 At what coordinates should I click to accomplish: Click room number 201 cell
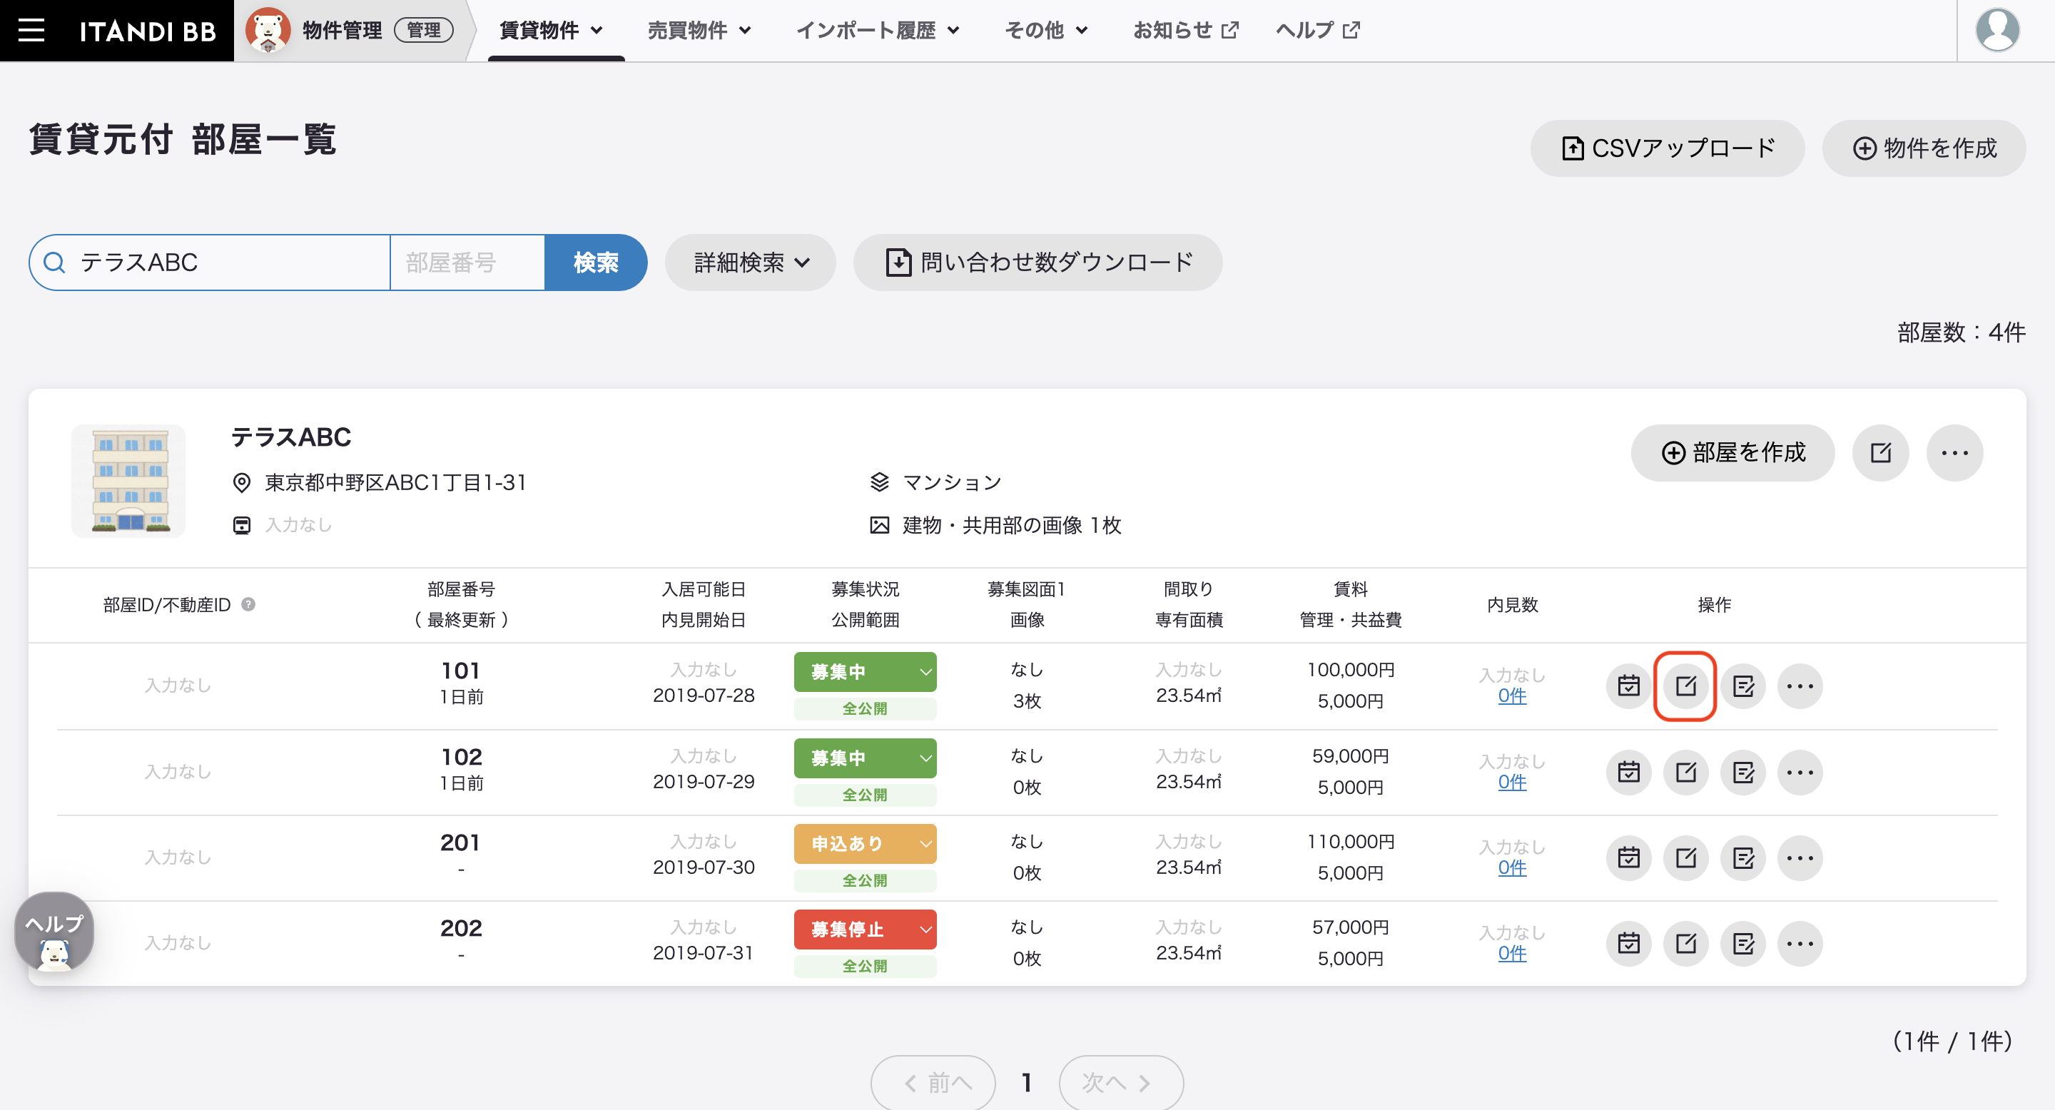(x=460, y=843)
